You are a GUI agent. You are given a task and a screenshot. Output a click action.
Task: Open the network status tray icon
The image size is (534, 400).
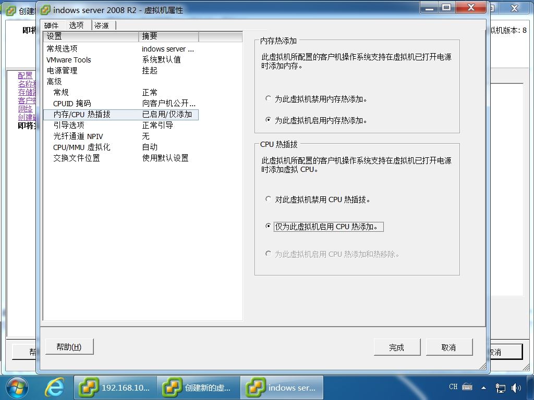click(x=500, y=387)
